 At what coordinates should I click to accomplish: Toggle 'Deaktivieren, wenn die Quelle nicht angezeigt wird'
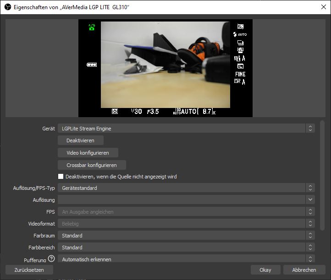click(x=61, y=177)
